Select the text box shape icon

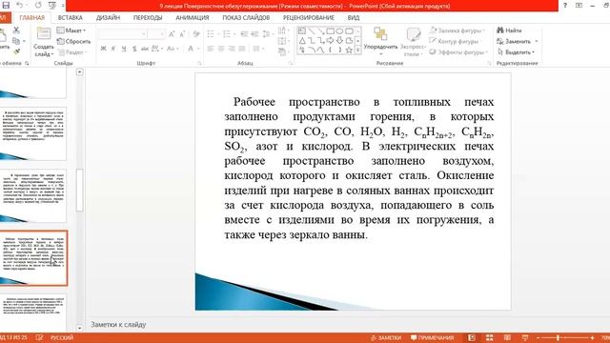pyautogui.click(x=302, y=30)
